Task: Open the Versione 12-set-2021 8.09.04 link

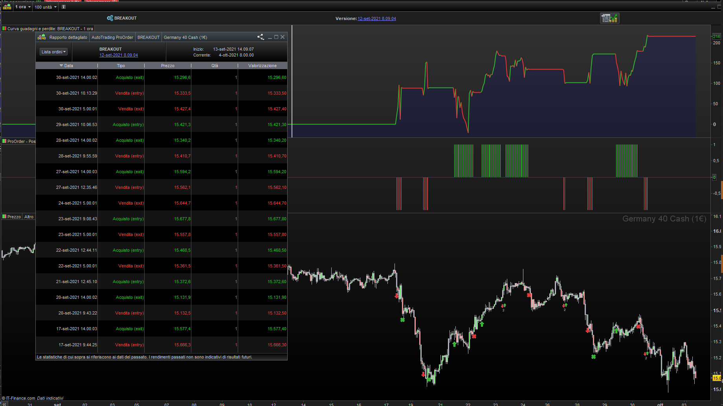Action: point(377,18)
